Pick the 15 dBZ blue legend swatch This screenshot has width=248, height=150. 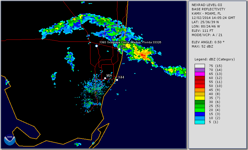(199, 114)
